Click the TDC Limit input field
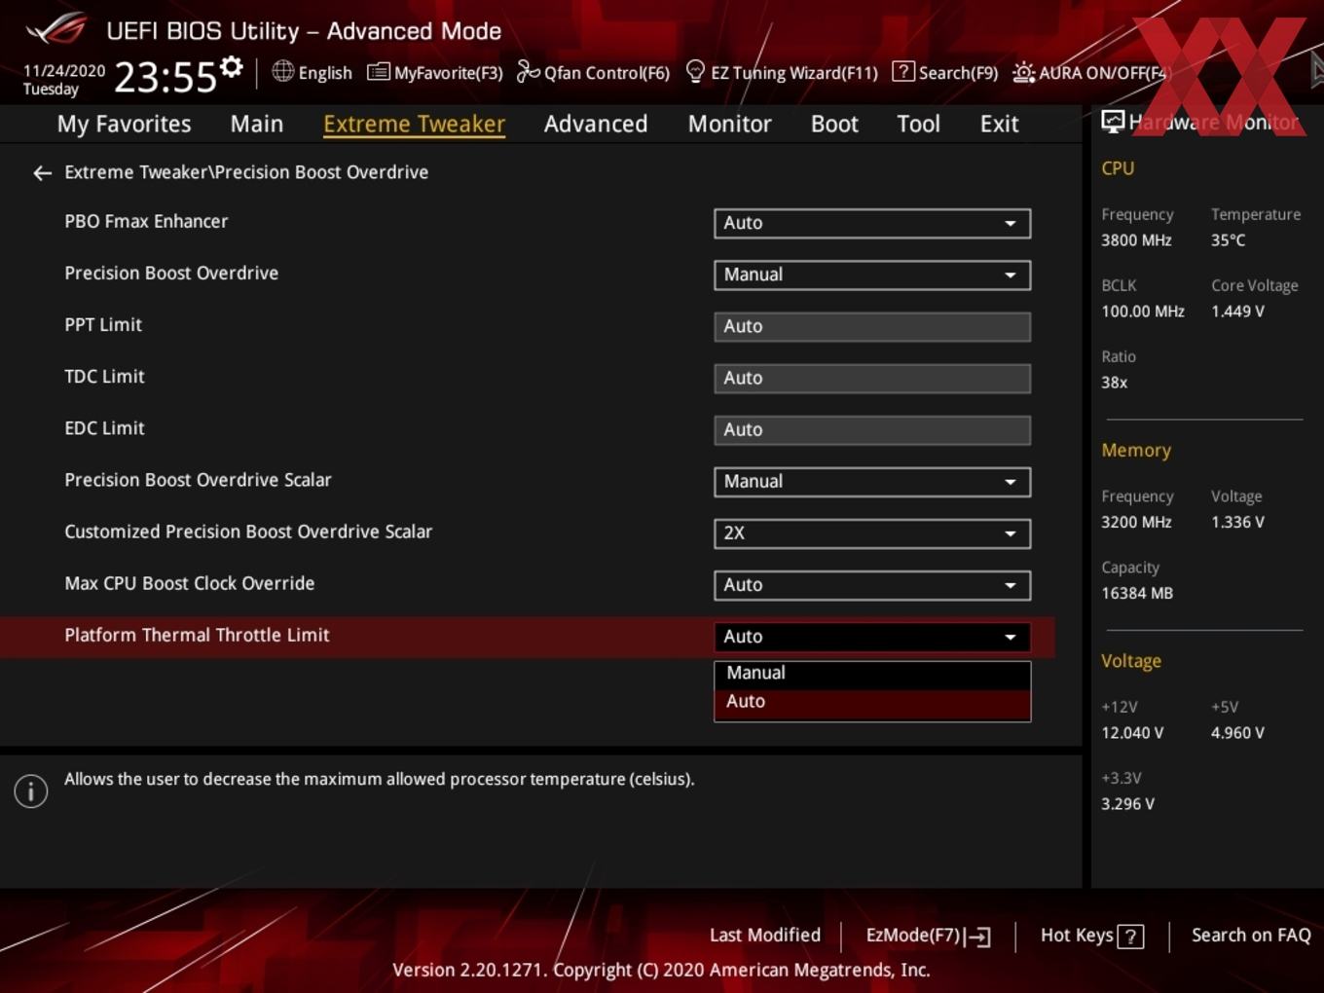1324x993 pixels. pos(872,378)
